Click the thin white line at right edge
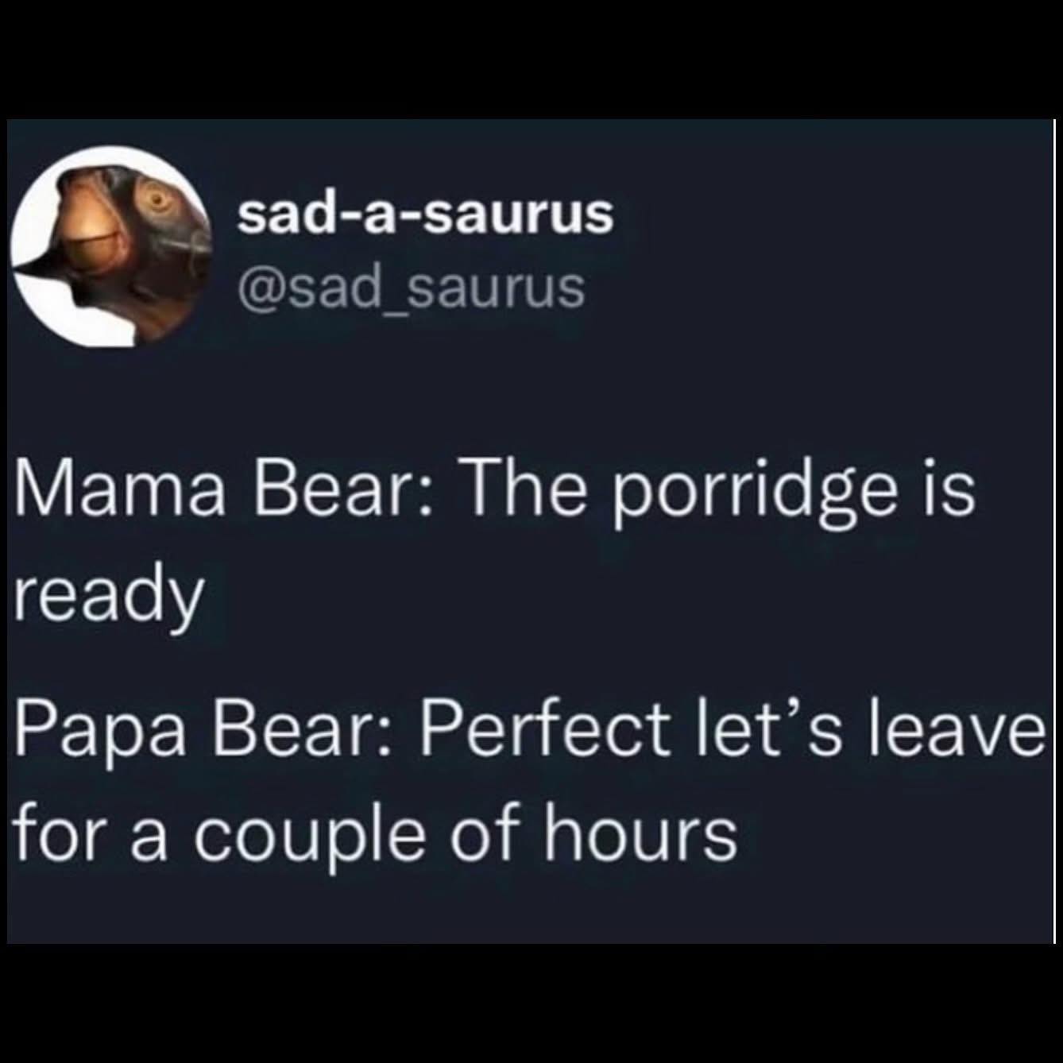Image resolution: width=1063 pixels, height=1063 pixels. coord(1053,531)
